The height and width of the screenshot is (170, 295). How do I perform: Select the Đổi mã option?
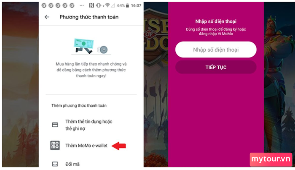[72, 164]
